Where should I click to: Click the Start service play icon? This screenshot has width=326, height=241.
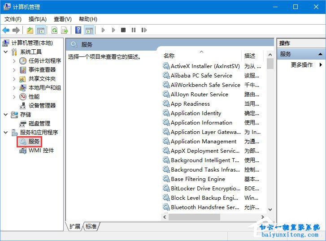click(x=103, y=30)
